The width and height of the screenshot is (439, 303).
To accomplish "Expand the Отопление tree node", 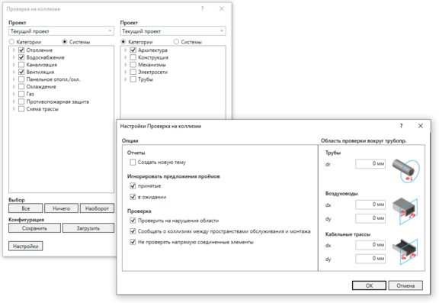I will click(14, 50).
